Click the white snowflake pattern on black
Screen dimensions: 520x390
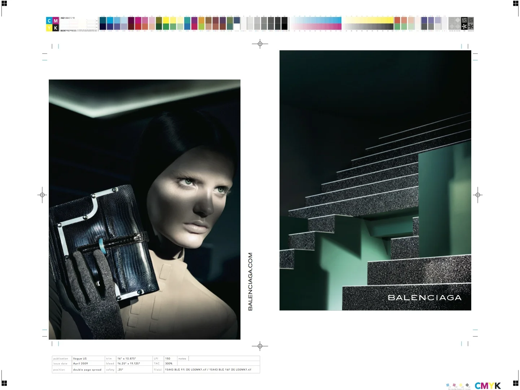coord(464,26)
